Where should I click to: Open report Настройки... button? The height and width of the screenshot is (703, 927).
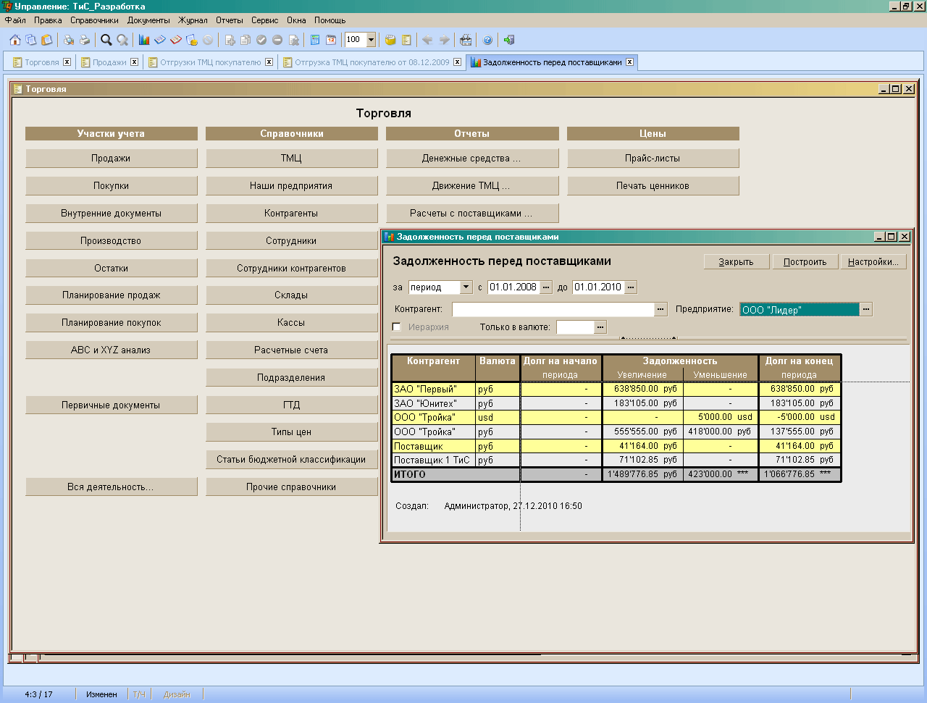873,261
